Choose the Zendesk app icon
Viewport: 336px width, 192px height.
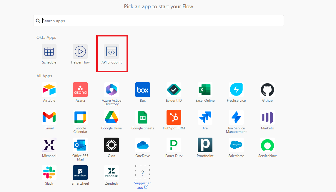112,173
